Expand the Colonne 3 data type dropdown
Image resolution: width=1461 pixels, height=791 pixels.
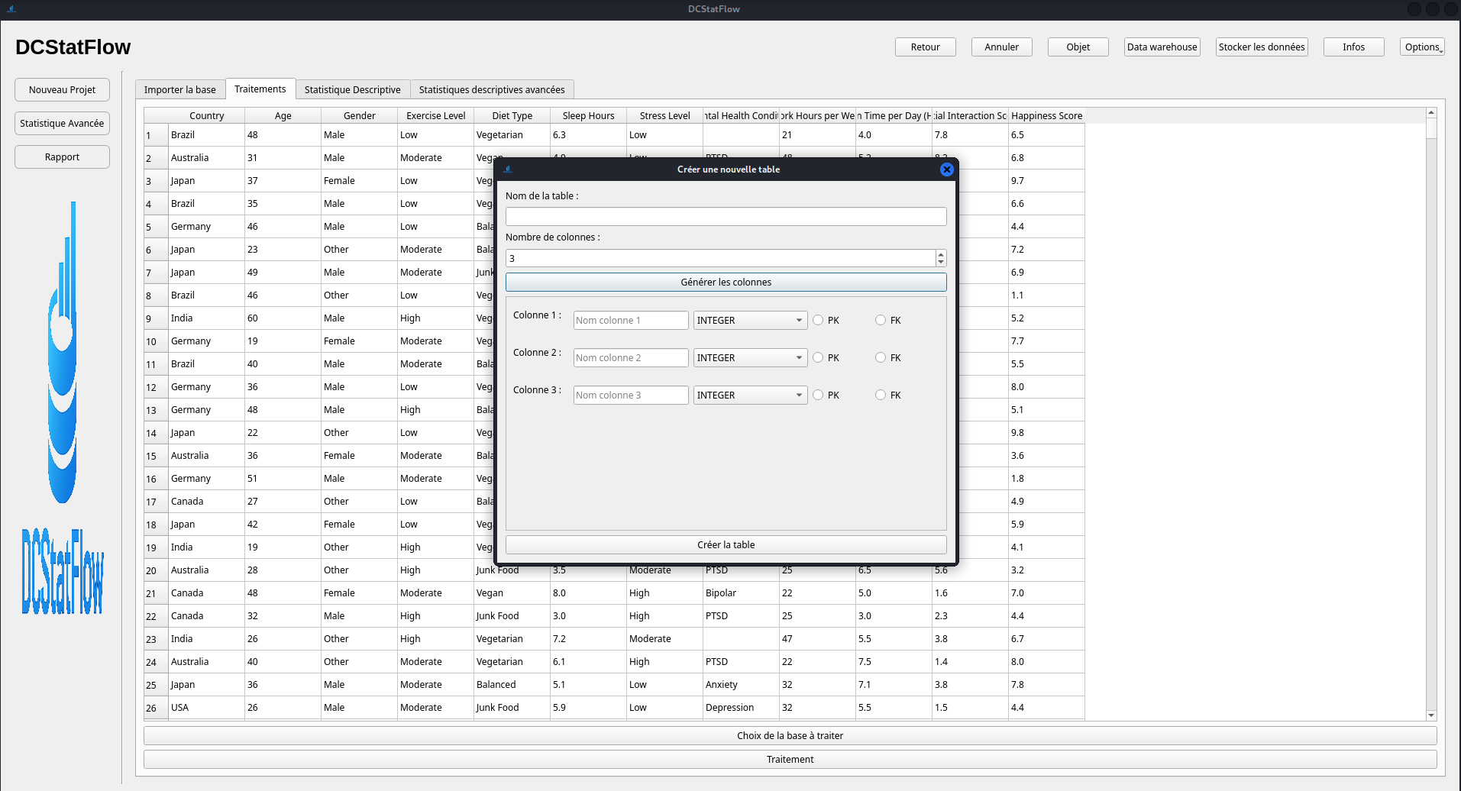(x=749, y=395)
